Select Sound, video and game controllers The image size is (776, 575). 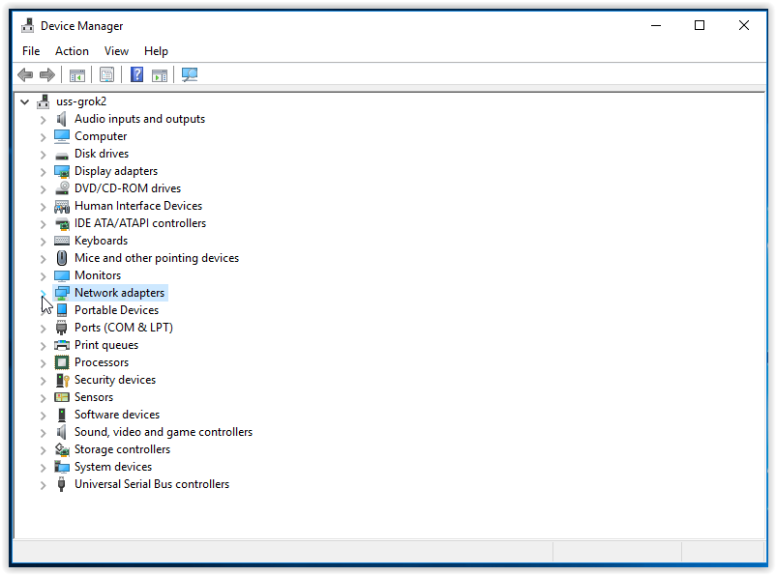[x=163, y=432]
